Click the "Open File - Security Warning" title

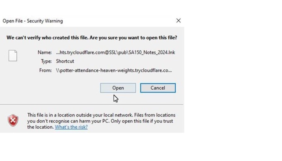click(x=33, y=21)
